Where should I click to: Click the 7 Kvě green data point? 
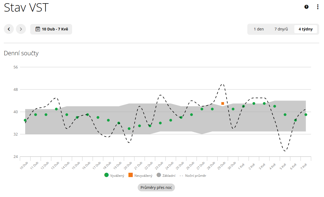tap(306, 115)
